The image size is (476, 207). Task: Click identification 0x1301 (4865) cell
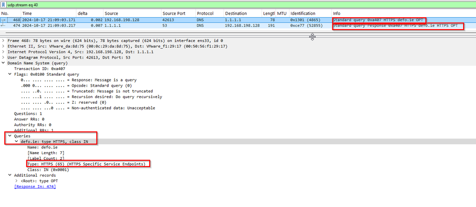[x=305, y=20]
